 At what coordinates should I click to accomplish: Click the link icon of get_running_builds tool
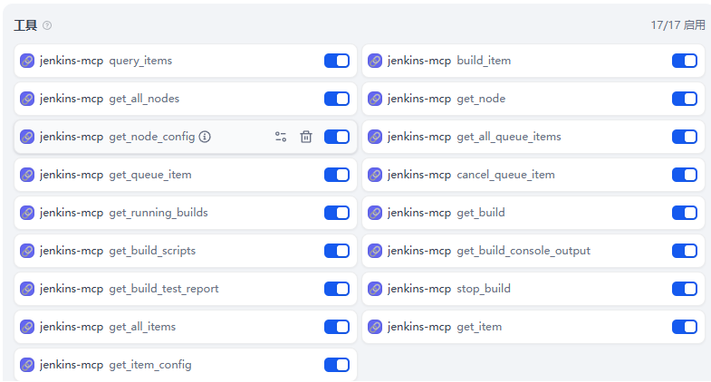point(27,213)
